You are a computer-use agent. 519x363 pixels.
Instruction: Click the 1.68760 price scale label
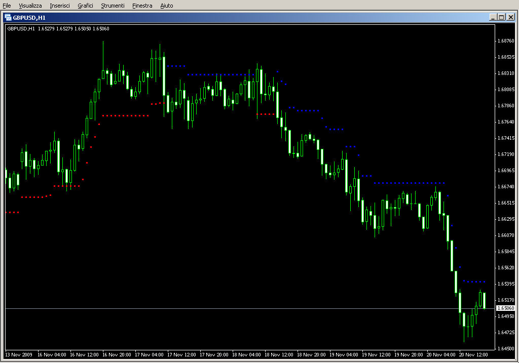pyautogui.click(x=506, y=41)
